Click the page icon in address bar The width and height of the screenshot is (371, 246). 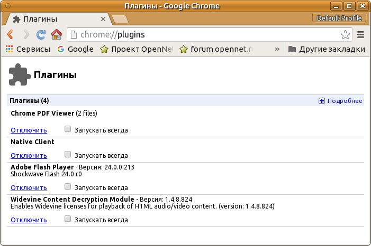click(74, 35)
